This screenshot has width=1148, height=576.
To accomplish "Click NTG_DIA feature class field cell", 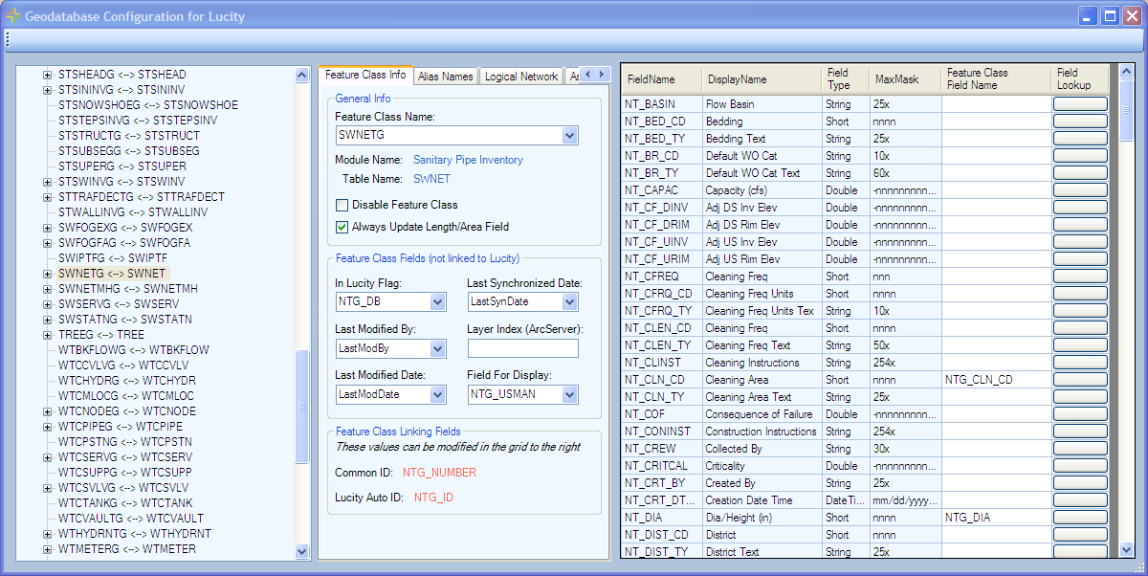I will (x=996, y=517).
